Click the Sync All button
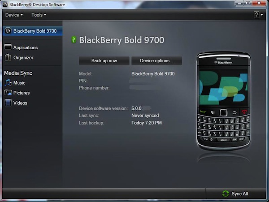The height and width of the screenshot is (202, 269). [236, 193]
